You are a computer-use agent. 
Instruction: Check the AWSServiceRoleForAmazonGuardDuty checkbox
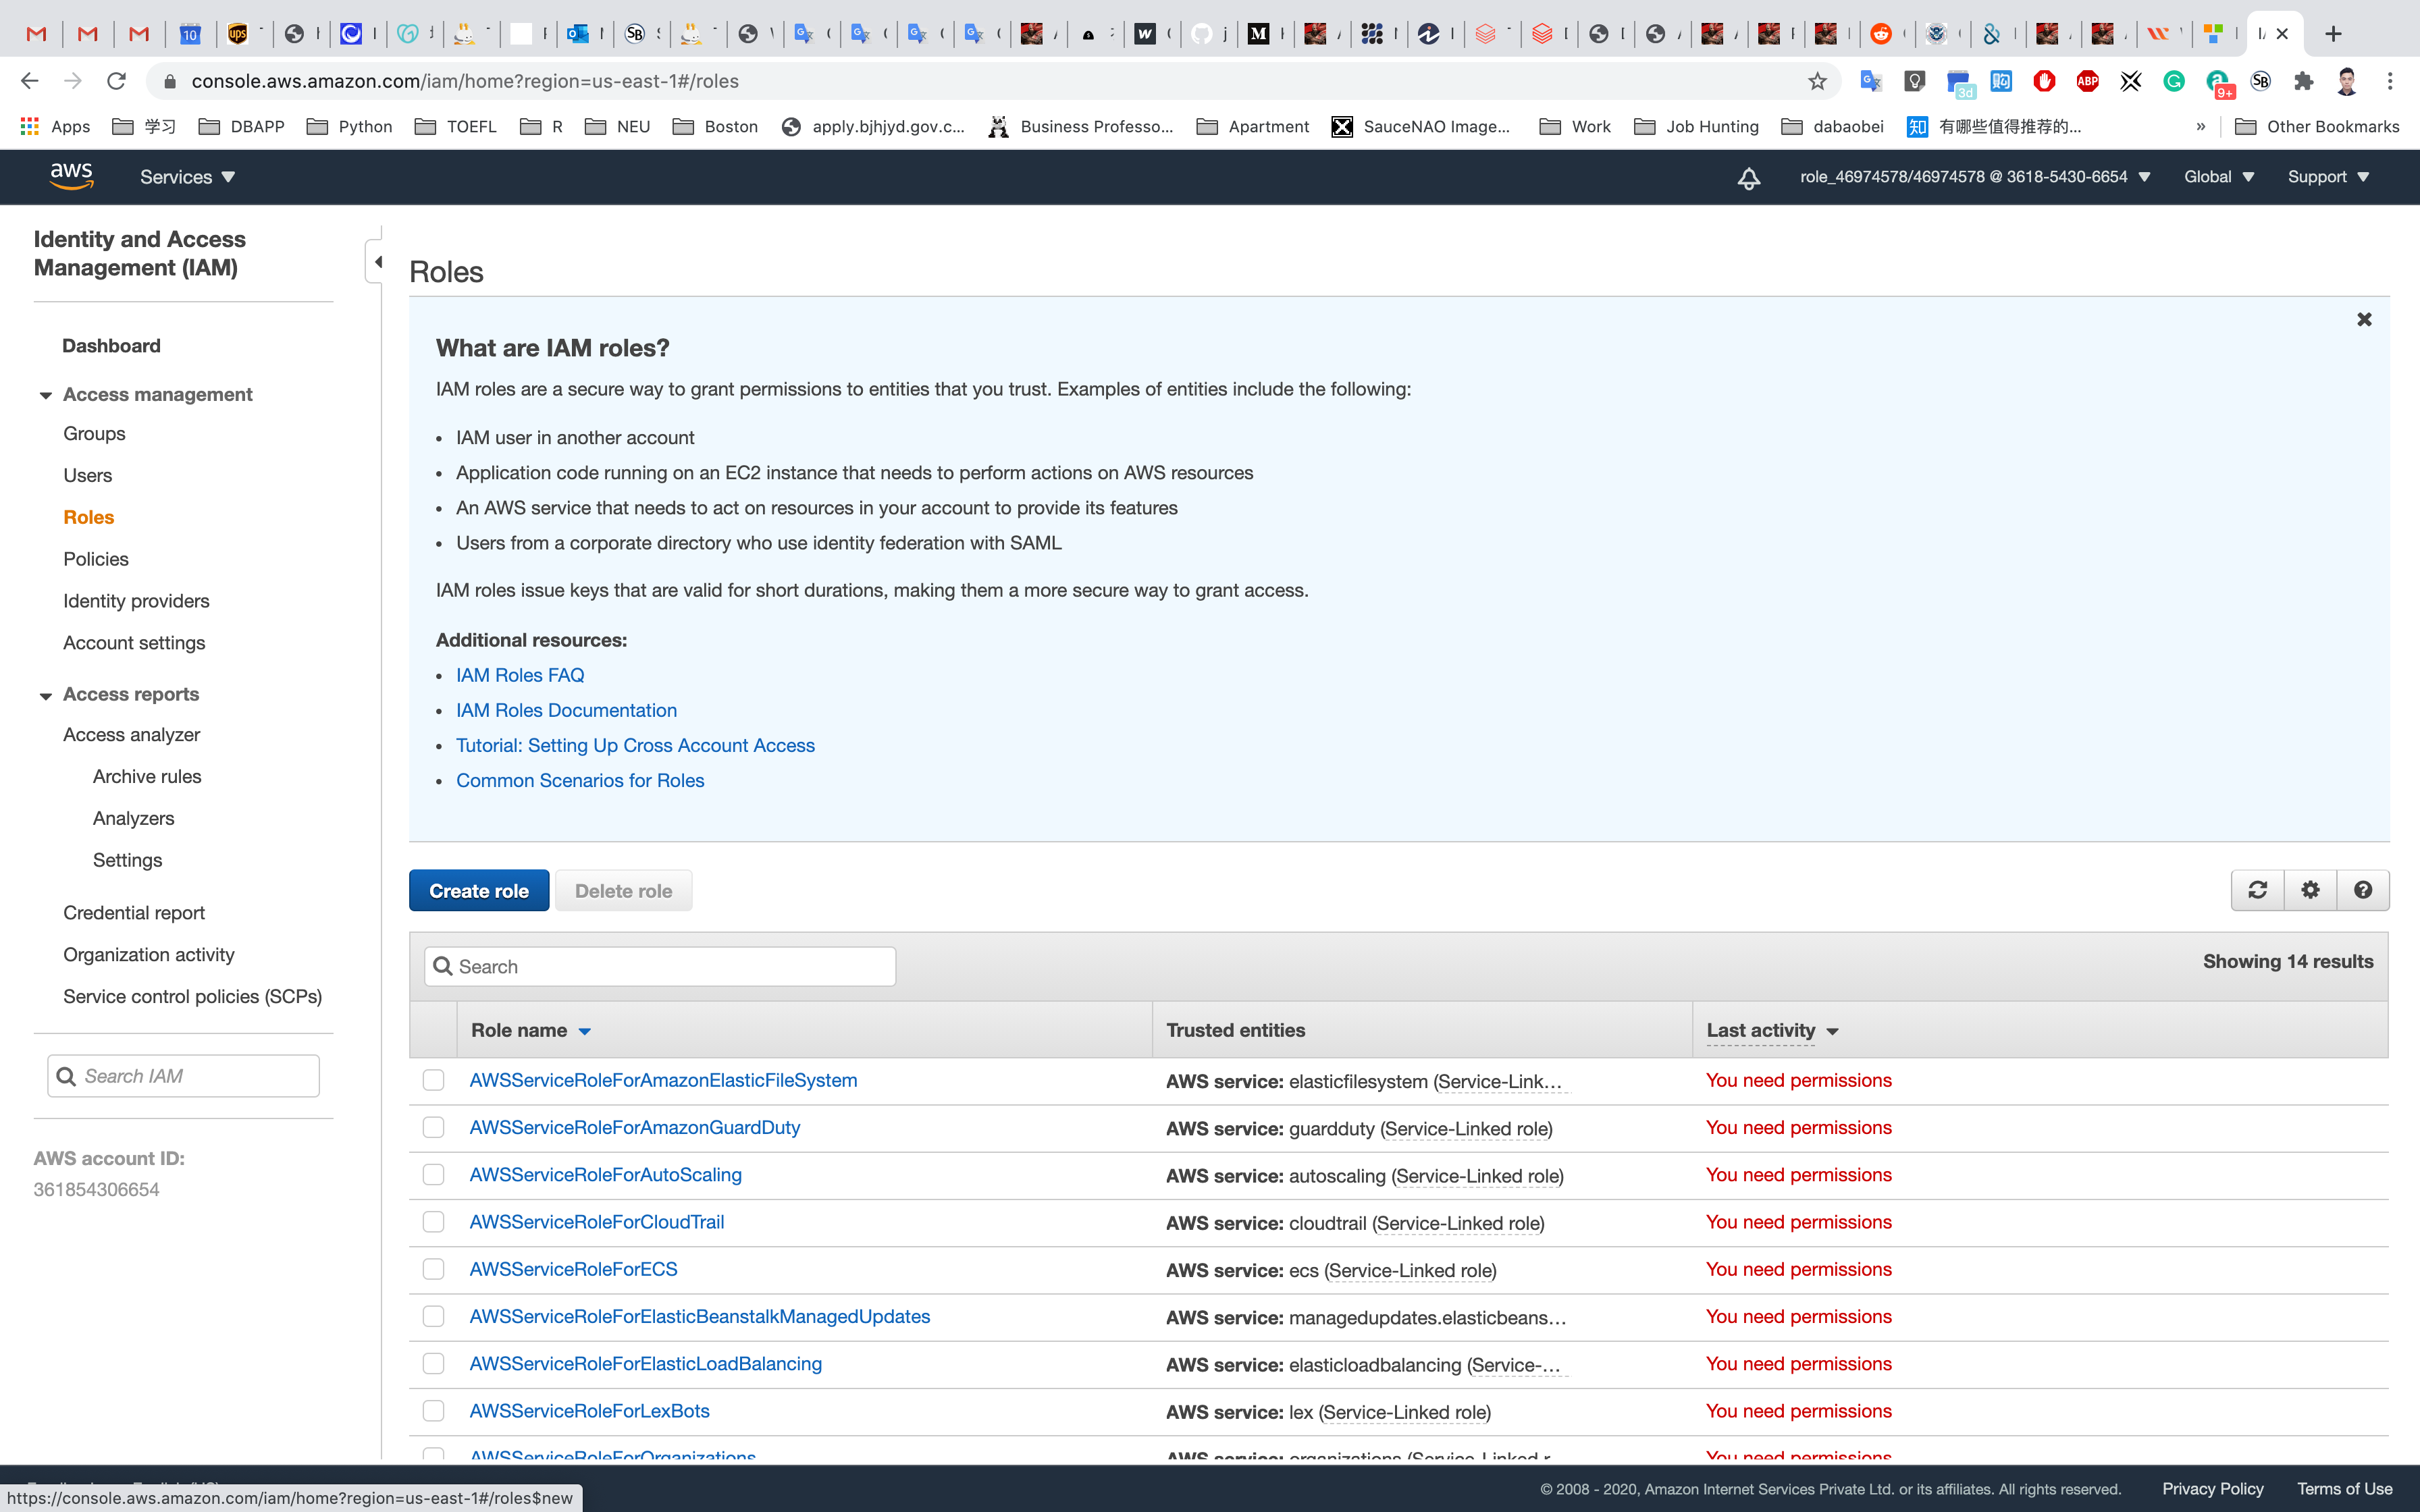[433, 1128]
